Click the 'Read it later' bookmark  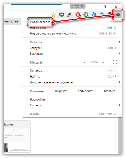[12, 21]
